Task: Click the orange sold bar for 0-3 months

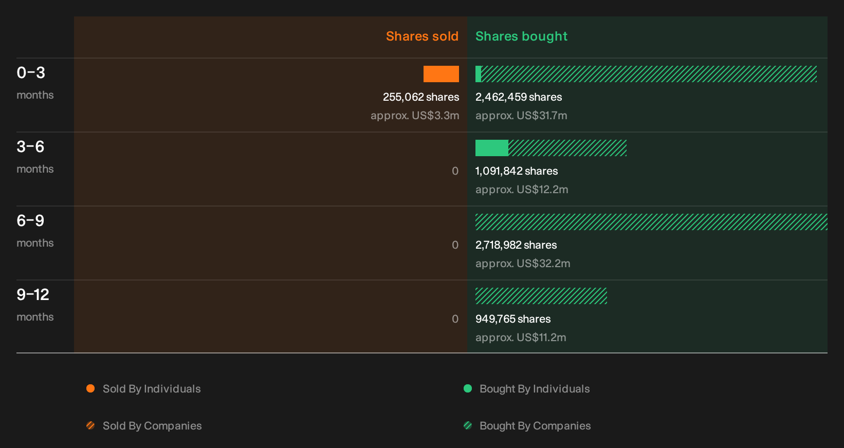Action: (x=441, y=74)
